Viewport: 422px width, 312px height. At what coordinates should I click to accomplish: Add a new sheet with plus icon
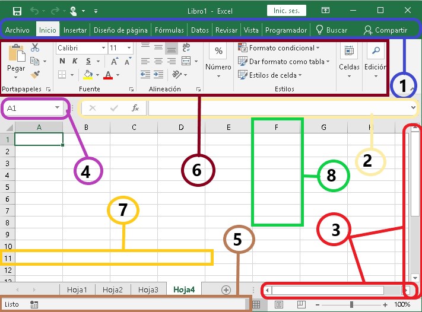(x=226, y=289)
